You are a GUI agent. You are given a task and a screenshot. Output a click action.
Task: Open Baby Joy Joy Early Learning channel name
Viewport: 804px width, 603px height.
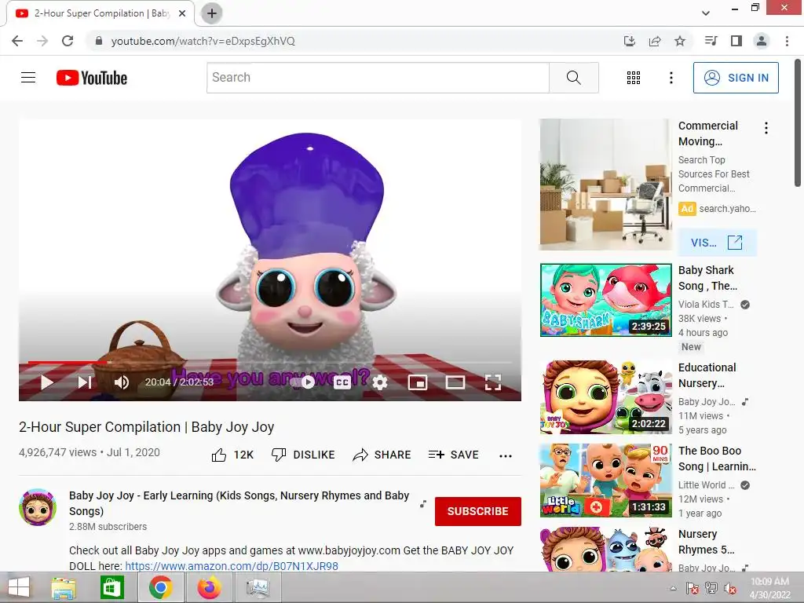point(239,503)
